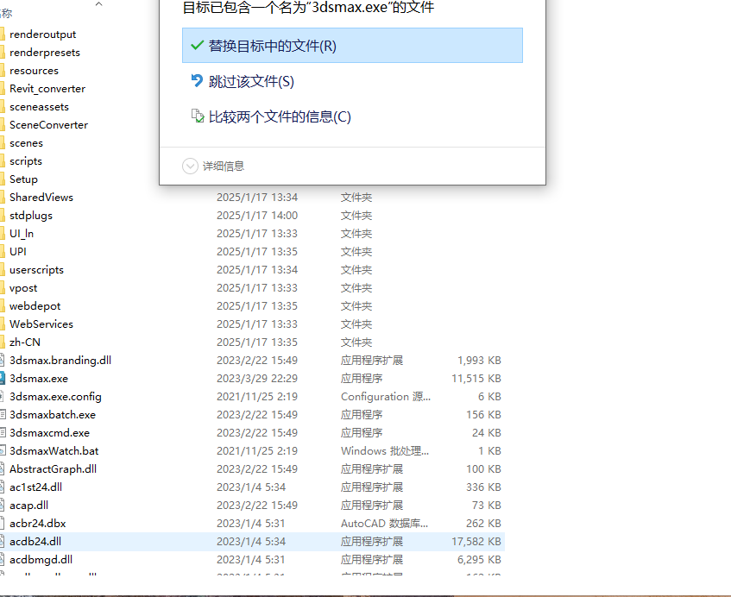Click the 17,582 KB size value
Image resolution: width=731 pixels, height=597 pixels.
coord(476,542)
